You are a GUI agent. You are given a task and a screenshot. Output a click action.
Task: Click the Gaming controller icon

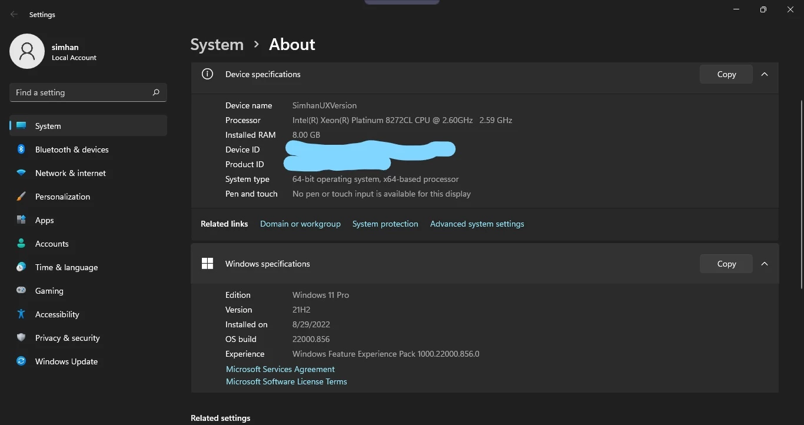(21, 291)
